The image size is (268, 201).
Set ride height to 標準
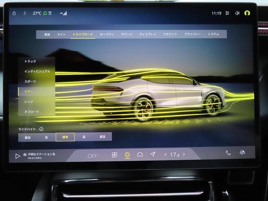pyautogui.click(x=65, y=137)
